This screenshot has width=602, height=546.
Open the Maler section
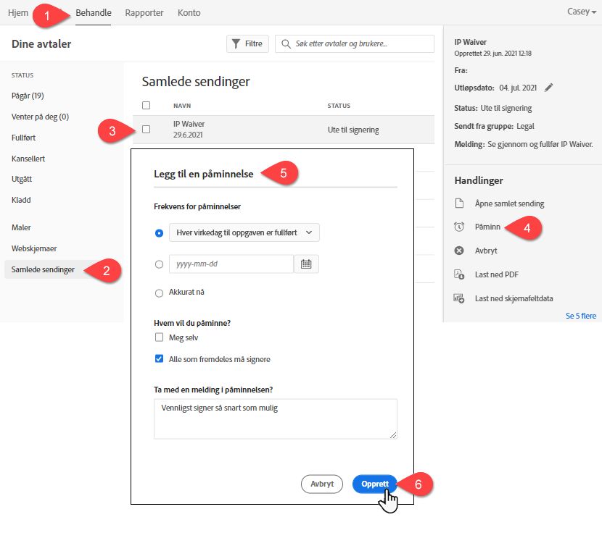pyautogui.click(x=21, y=227)
